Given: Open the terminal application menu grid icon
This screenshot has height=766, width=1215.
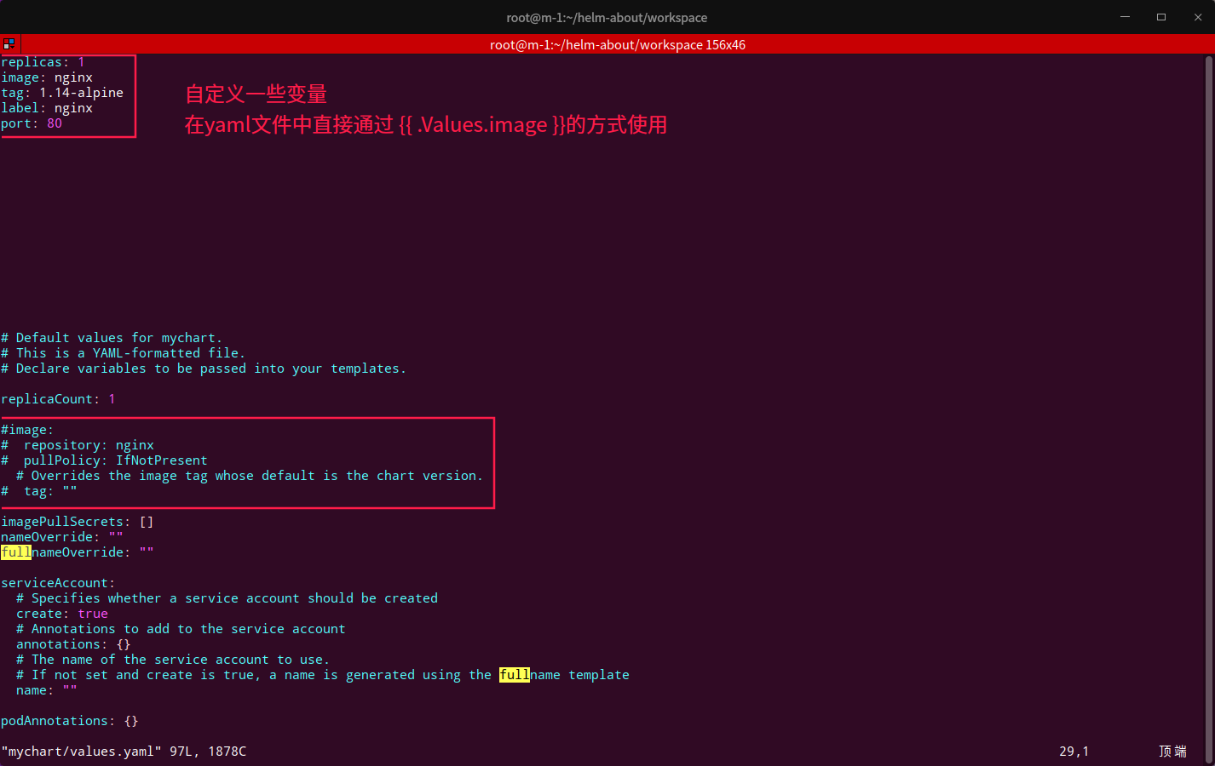Looking at the screenshot, I should point(9,43).
